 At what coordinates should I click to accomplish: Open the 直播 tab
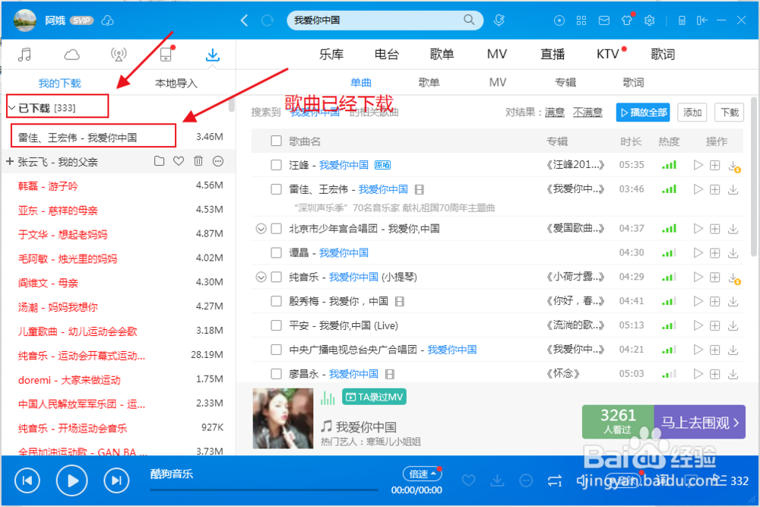click(553, 54)
